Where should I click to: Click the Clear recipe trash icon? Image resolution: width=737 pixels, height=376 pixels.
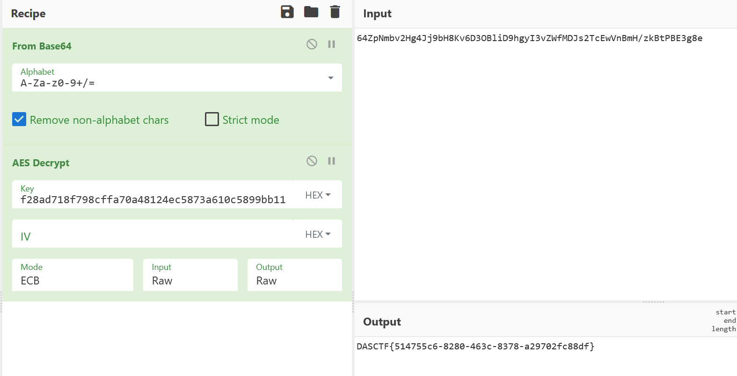coord(335,12)
